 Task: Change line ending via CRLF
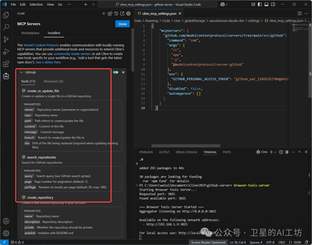[x=282, y=242]
